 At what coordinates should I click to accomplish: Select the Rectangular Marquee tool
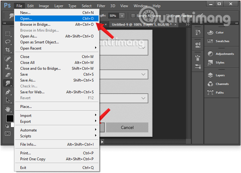[8, 33]
